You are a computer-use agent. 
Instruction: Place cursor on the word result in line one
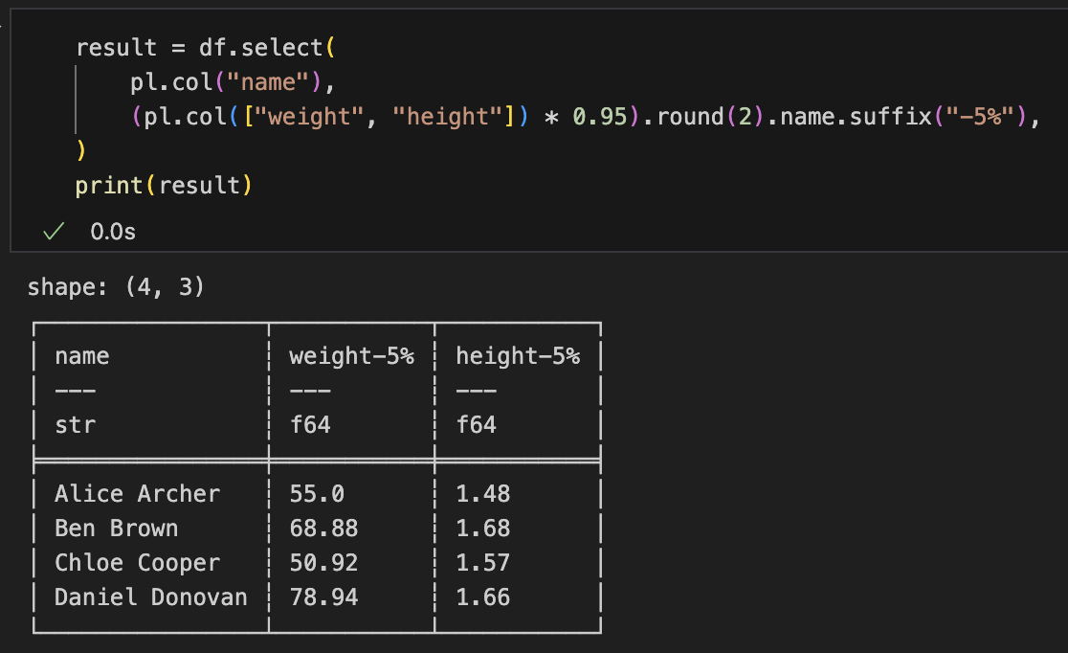(x=116, y=48)
